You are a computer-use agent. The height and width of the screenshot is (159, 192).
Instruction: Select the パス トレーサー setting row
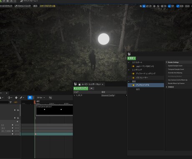click(x=146, y=78)
